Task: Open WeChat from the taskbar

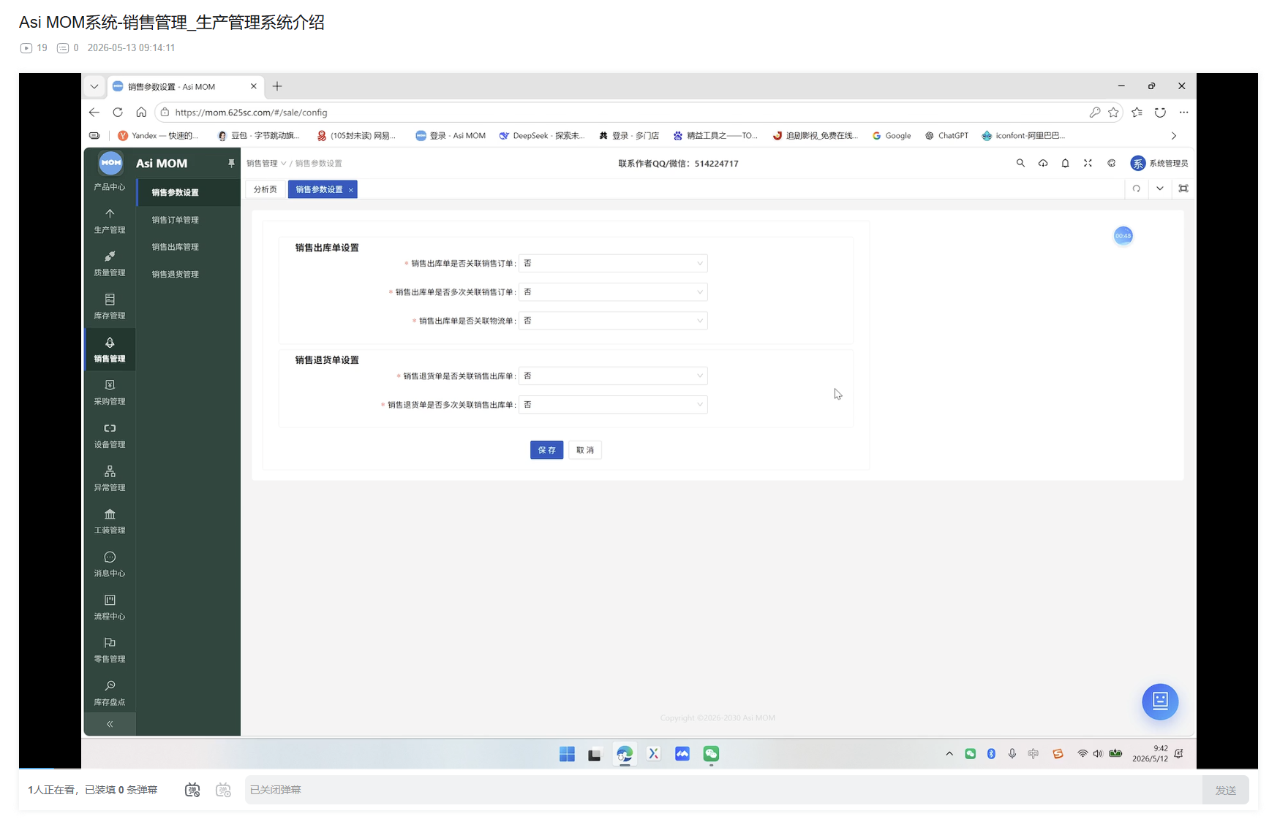Action: pos(711,754)
